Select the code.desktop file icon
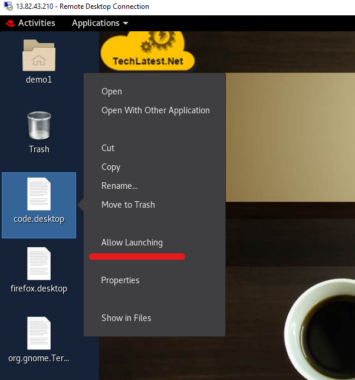The width and height of the screenshot is (355, 380). [39, 194]
